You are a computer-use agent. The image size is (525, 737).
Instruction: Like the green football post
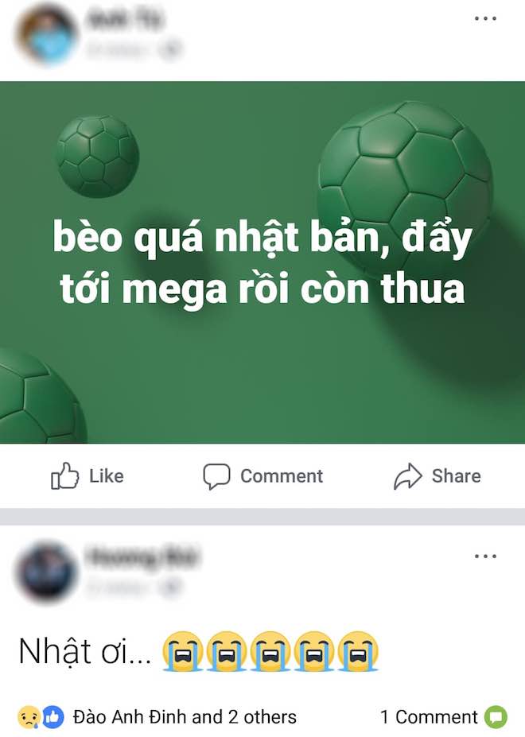pos(87,476)
